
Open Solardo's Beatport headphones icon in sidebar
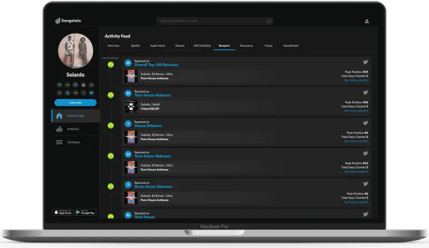point(68,85)
